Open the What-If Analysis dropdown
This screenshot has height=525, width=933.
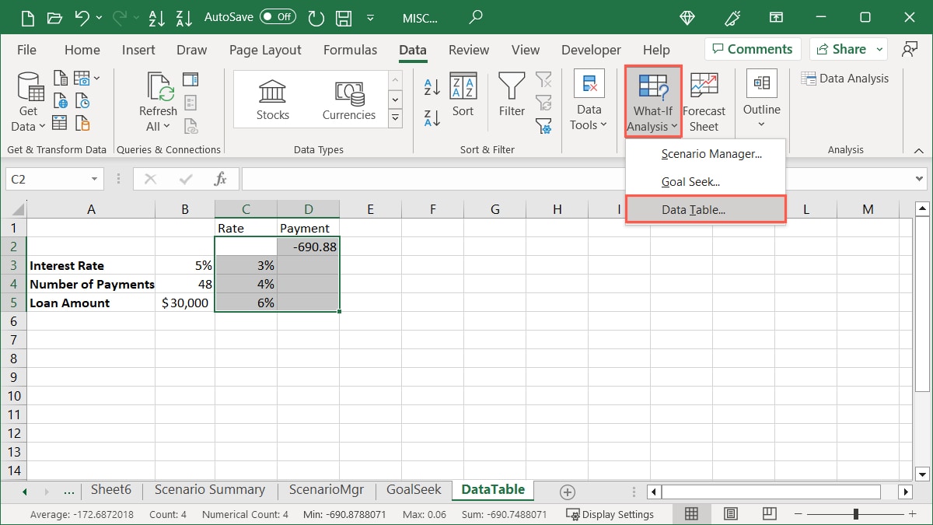652,100
